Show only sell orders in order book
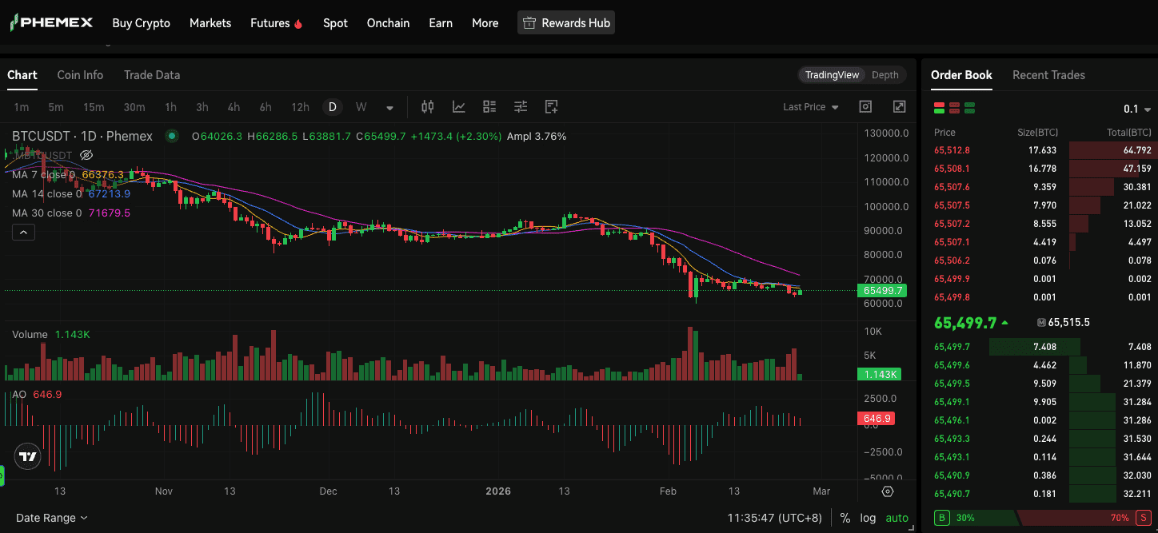Viewport: 1158px width, 533px height. pyautogui.click(x=955, y=106)
